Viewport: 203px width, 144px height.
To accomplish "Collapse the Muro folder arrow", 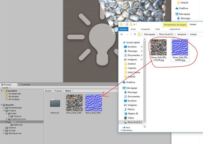I will click(7, 122).
